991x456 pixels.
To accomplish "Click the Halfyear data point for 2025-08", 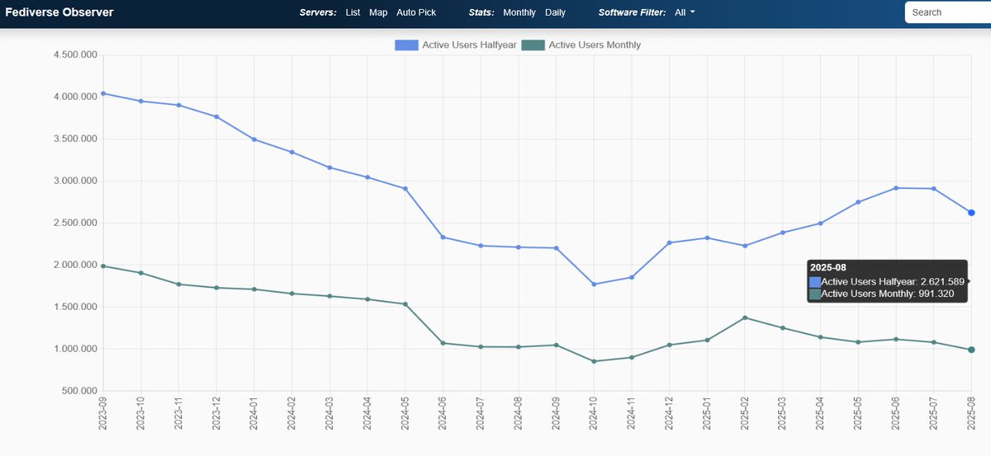I will (x=971, y=213).
